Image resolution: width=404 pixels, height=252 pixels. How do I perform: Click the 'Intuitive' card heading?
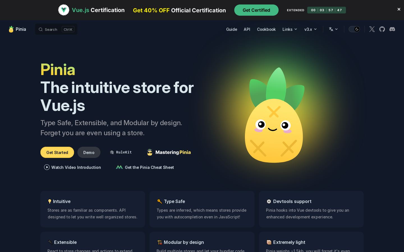(x=62, y=201)
